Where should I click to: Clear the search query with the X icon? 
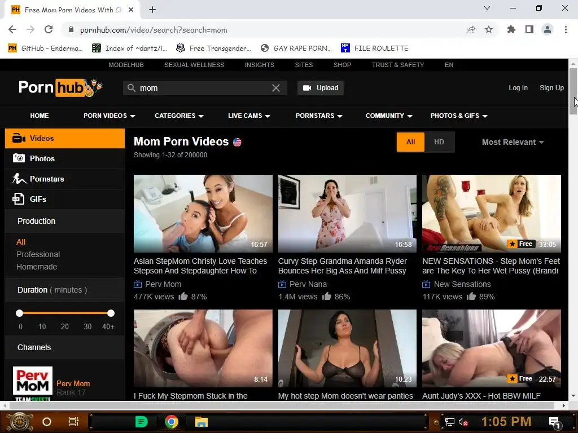point(275,88)
